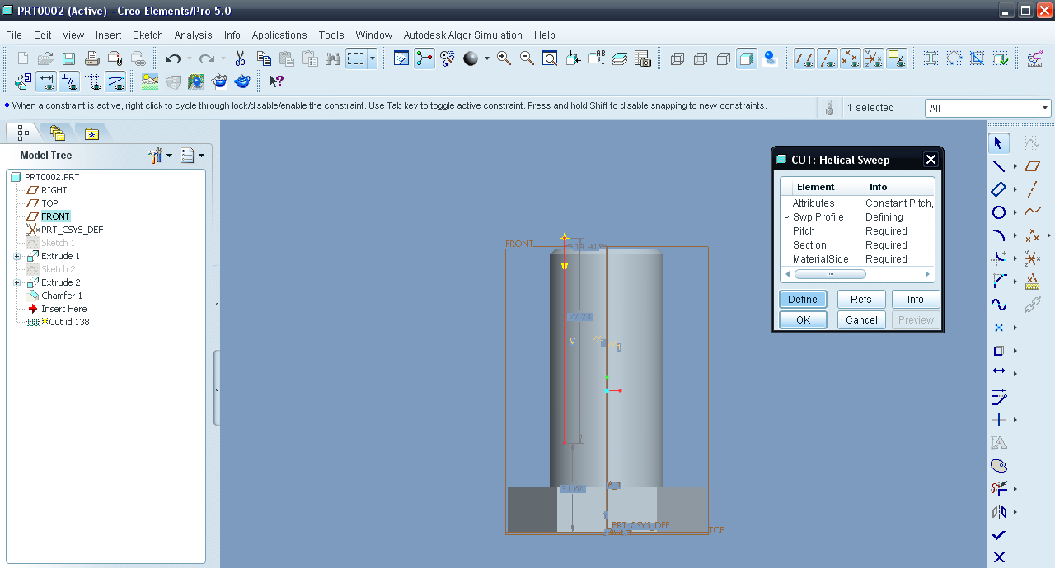Expand the Line tool flyout arrow
The width and height of the screenshot is (1055, 568).
click(1015, 166)
